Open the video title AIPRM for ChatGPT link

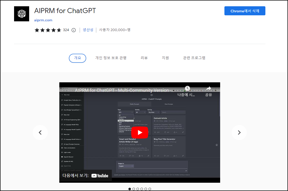coord(124,90)
